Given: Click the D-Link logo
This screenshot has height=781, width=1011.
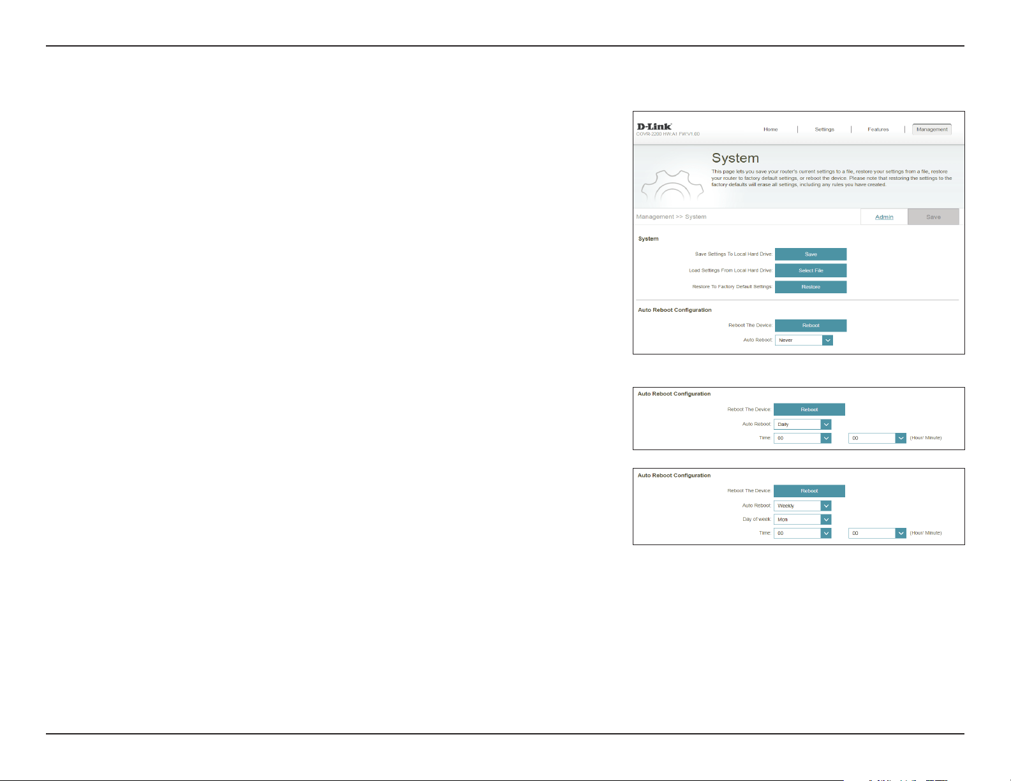Looking at the screenshot, I should click(654, 126).
